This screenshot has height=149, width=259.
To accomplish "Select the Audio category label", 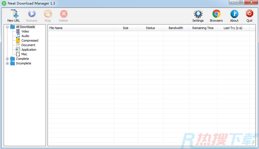I will [x=25, y=36].
